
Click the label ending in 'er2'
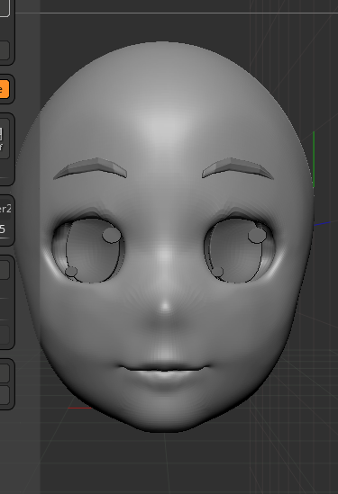5,209
